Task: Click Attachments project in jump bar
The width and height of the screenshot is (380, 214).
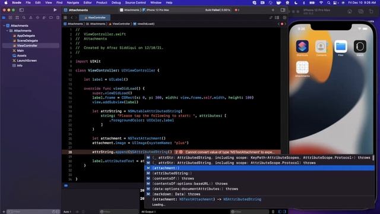Action: [74, 24]
